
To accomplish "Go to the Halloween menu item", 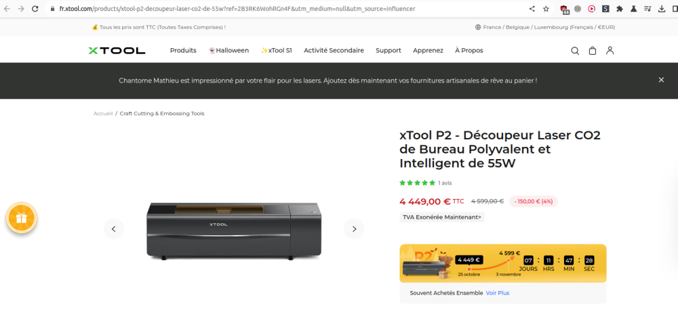I will pos(228,51).
